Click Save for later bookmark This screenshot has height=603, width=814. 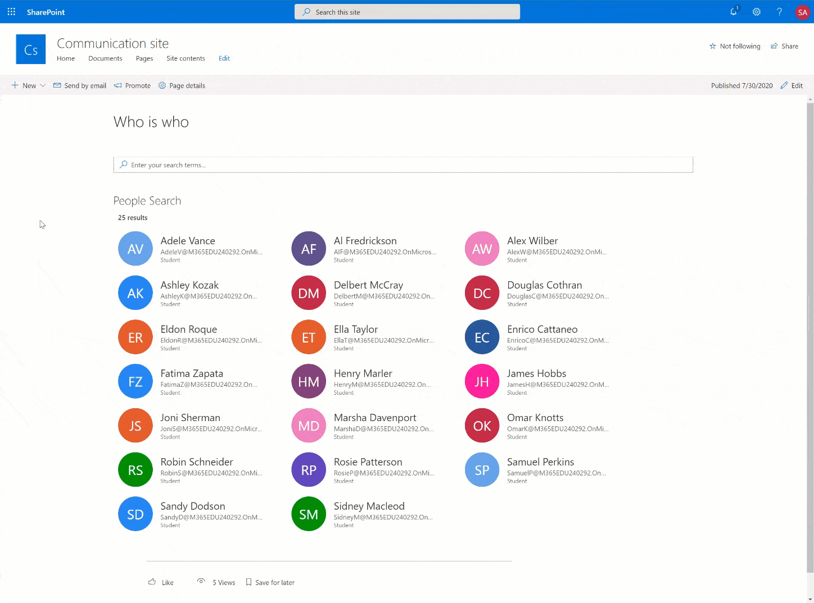[270, 582]
